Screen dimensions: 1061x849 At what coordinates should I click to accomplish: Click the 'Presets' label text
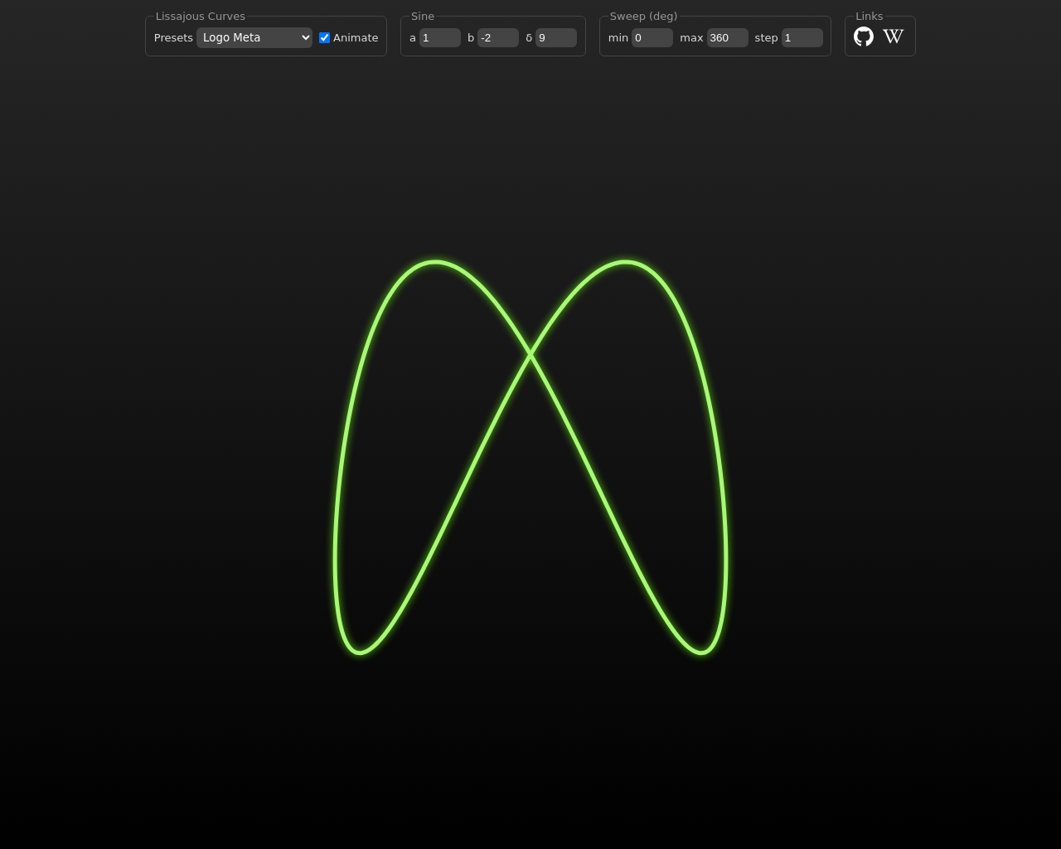pyautogui.click(x=173, y=37)
